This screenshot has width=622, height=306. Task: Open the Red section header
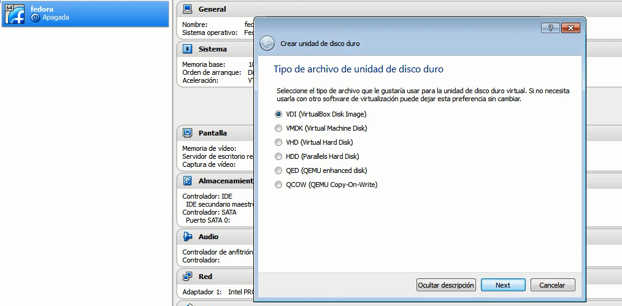pyautogui.click(x=205, y=277)
